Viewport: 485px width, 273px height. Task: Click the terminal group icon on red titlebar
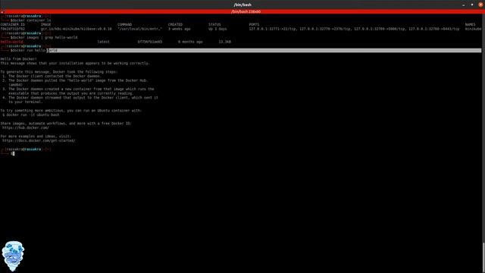tap(2, 12)
